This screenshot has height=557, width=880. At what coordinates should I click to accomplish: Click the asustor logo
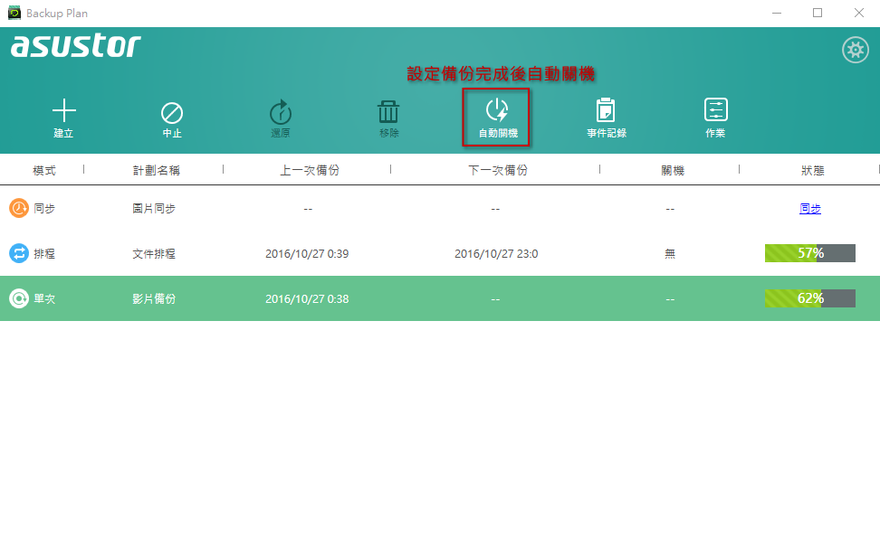click(x=76, y=45)
